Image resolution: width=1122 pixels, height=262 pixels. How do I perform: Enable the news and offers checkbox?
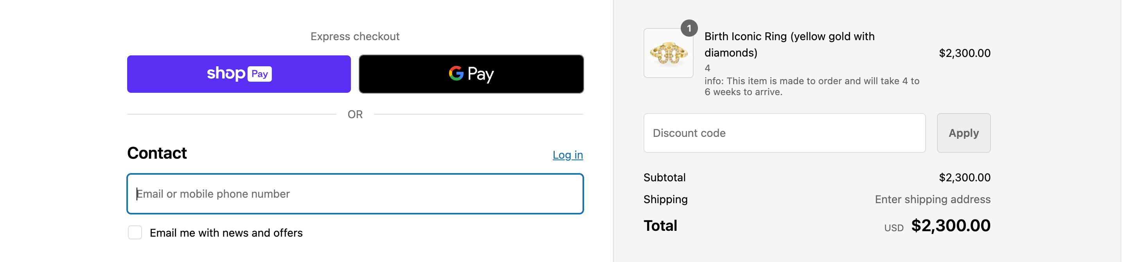[135, 232]
